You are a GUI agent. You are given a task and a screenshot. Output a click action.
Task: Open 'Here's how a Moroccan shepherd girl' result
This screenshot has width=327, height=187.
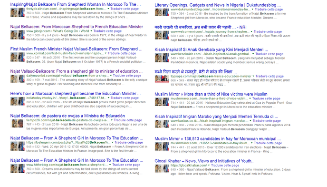(75, 93)
